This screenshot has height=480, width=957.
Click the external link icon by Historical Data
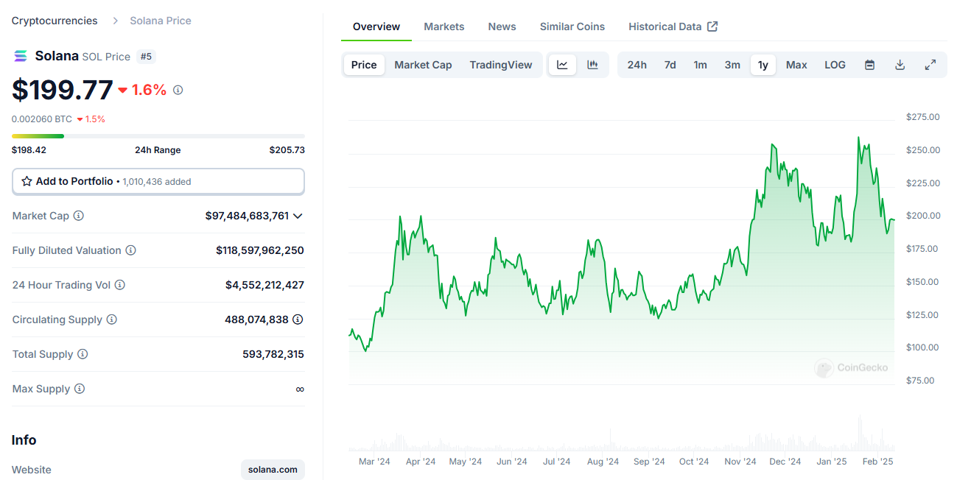(x=712, y=27)
